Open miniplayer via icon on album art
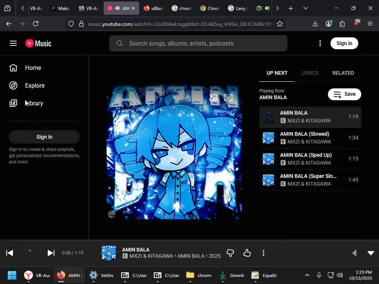The width and height of the screenshot is (379, 284). pyautogui.click(x=214, y=98)
